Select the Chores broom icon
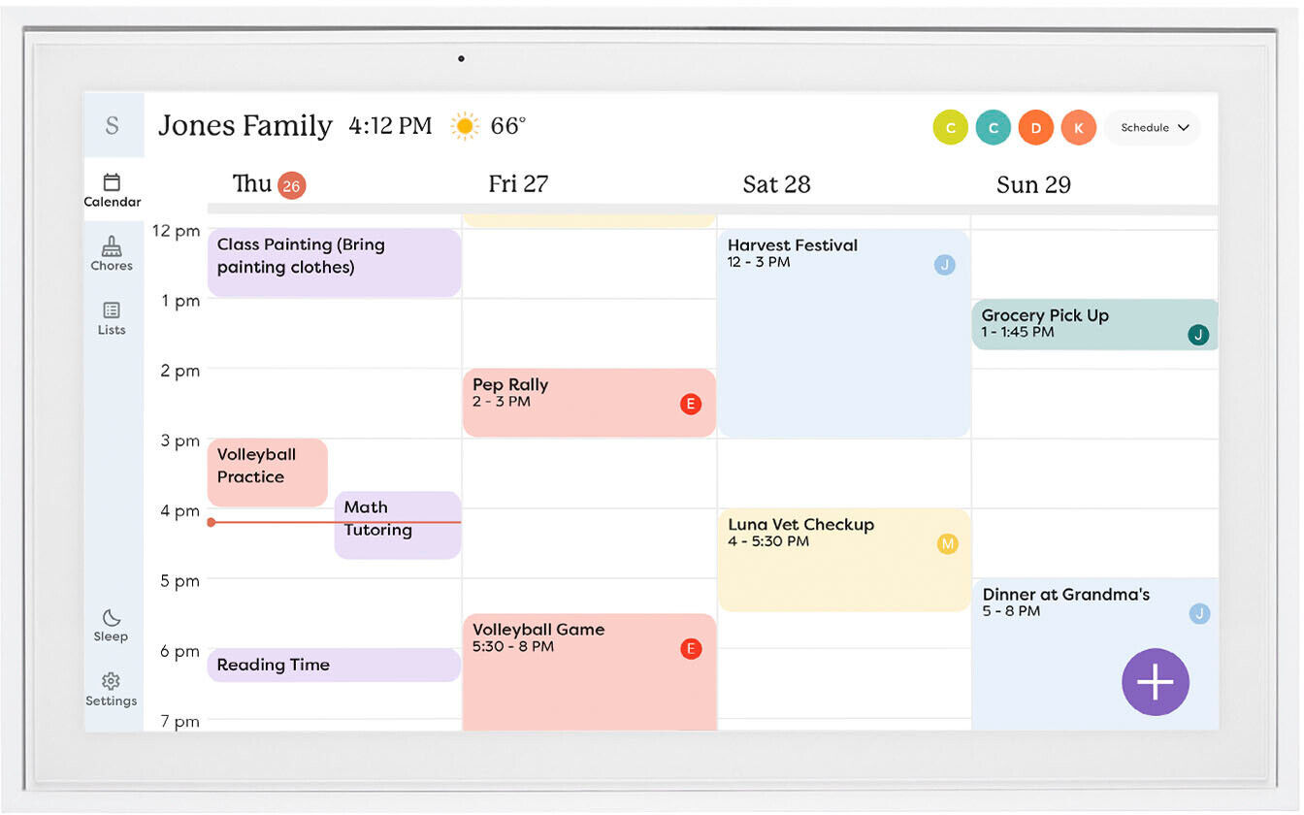This screenshot has height=815, width=1304. [x=113, y=250]
